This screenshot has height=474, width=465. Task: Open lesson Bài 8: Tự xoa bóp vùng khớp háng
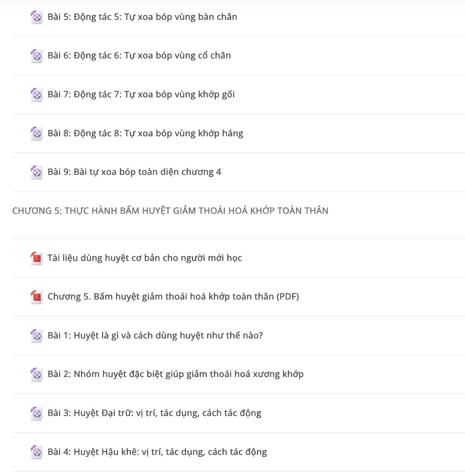[145, 133]
